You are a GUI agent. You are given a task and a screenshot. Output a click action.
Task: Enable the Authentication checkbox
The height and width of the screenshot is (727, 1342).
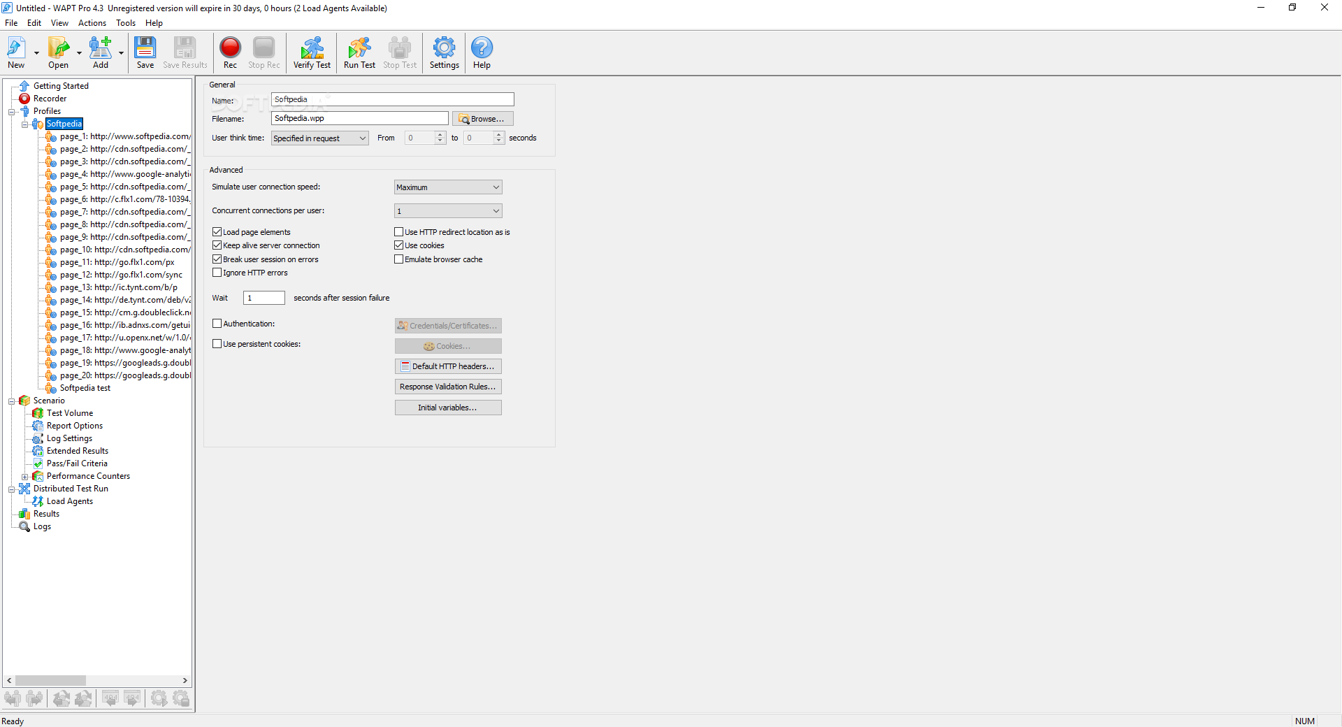(217, 324)
